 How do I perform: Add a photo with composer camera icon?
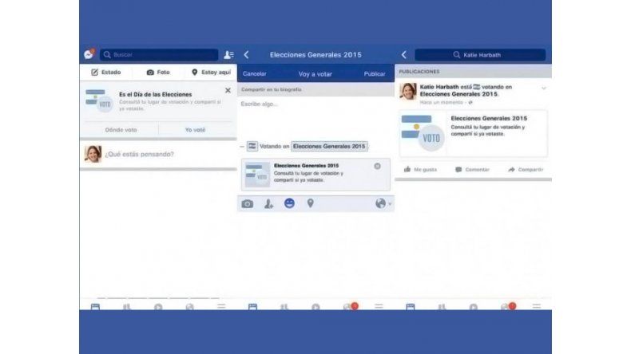coord(247,204)
